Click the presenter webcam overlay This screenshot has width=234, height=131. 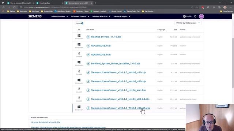(210, 118)
